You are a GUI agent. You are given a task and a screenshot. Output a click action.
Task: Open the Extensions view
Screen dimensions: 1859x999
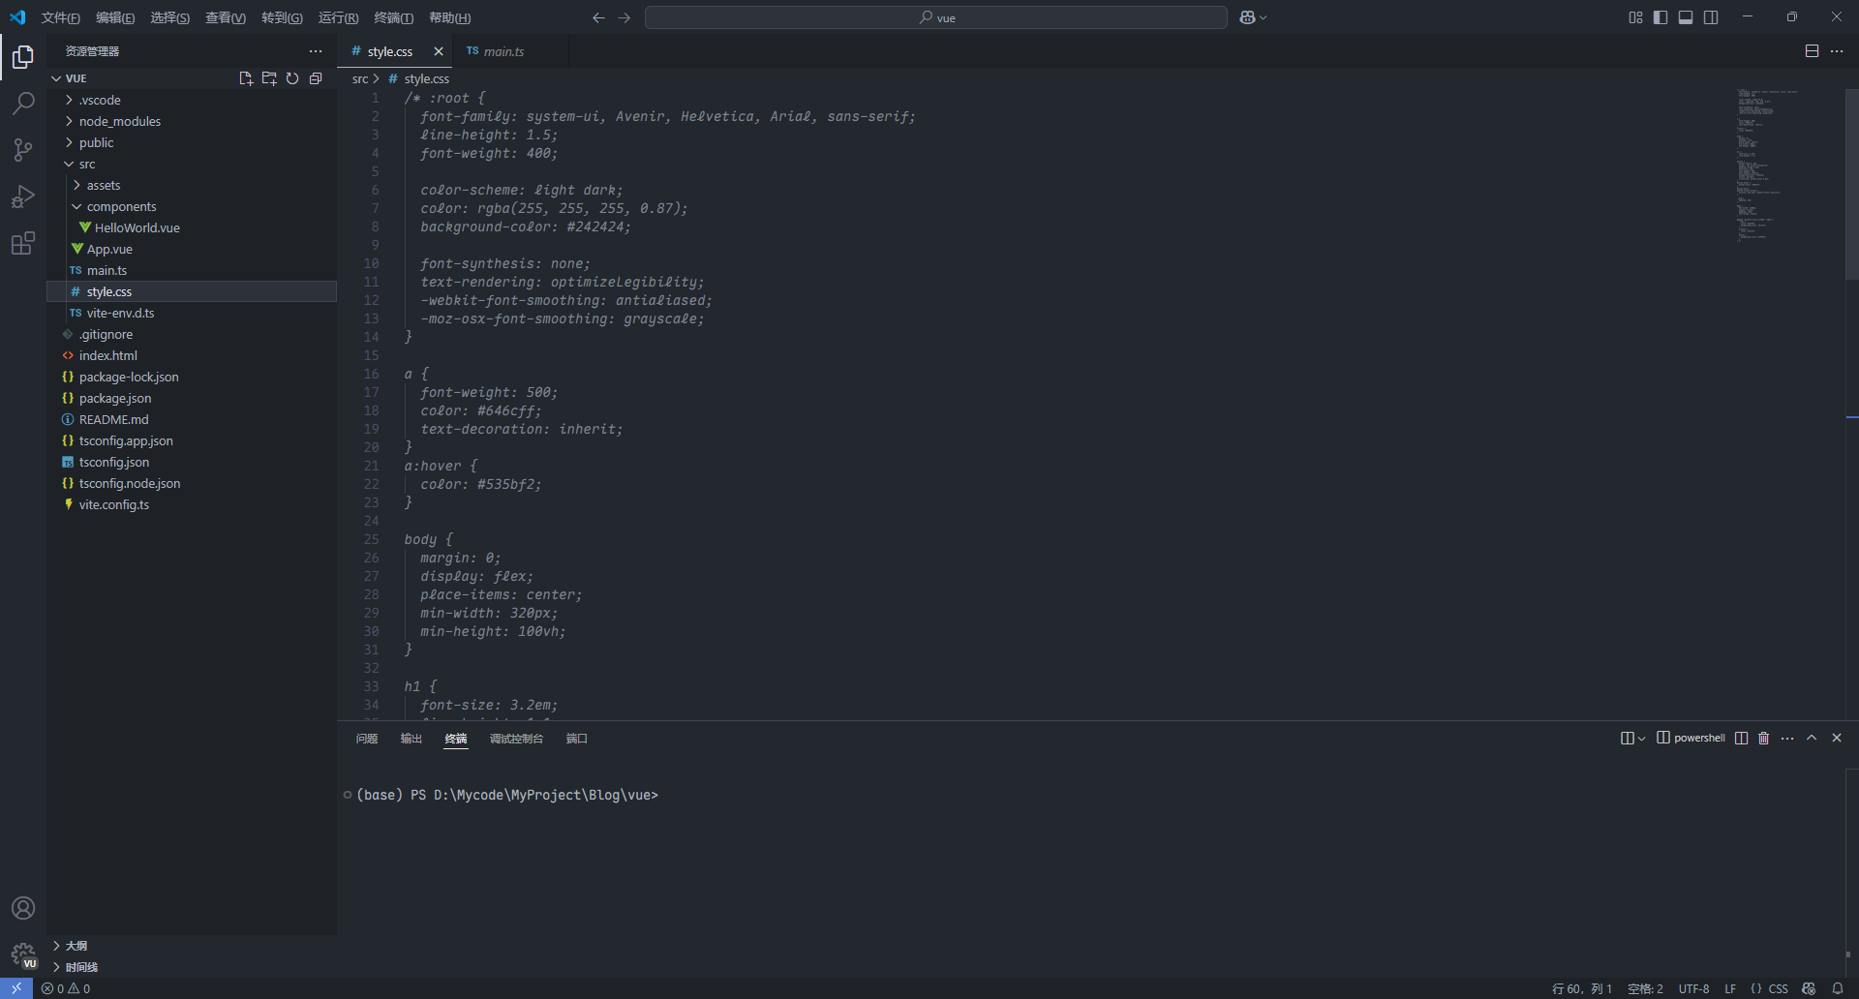23,243
